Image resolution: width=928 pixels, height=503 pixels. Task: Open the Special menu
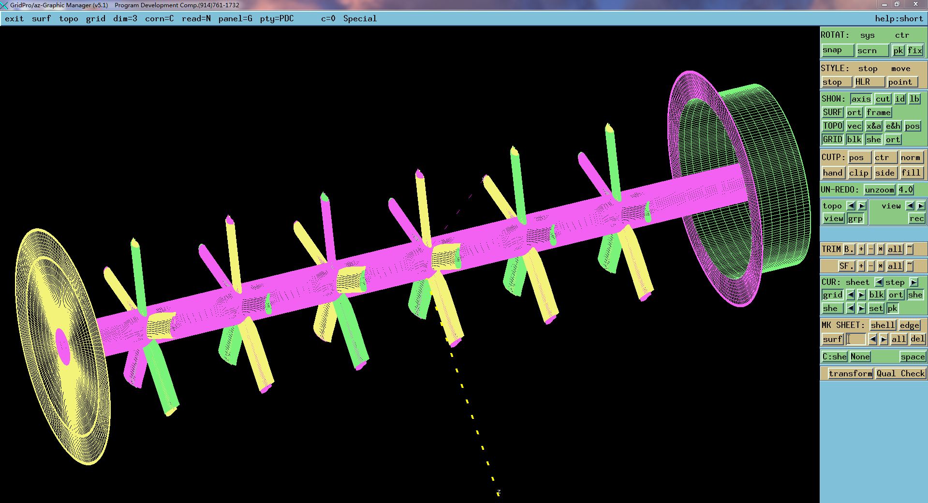click(359, 18)
